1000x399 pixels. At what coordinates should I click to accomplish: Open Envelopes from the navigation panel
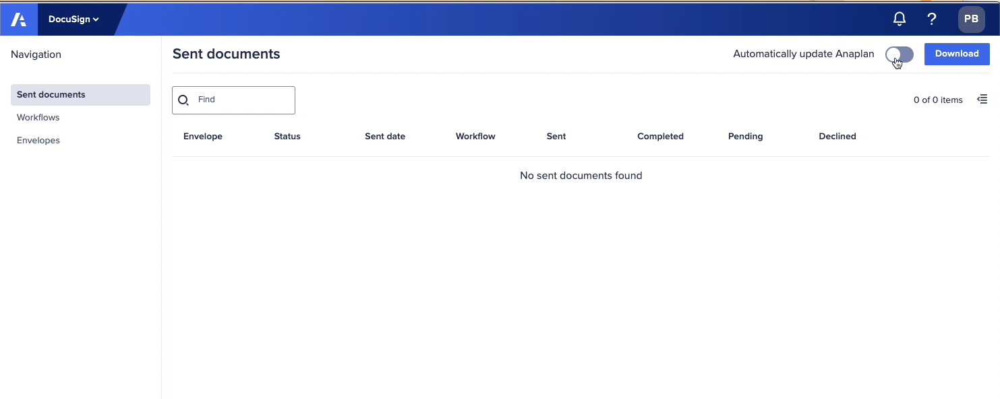click(x=38, y=140)
